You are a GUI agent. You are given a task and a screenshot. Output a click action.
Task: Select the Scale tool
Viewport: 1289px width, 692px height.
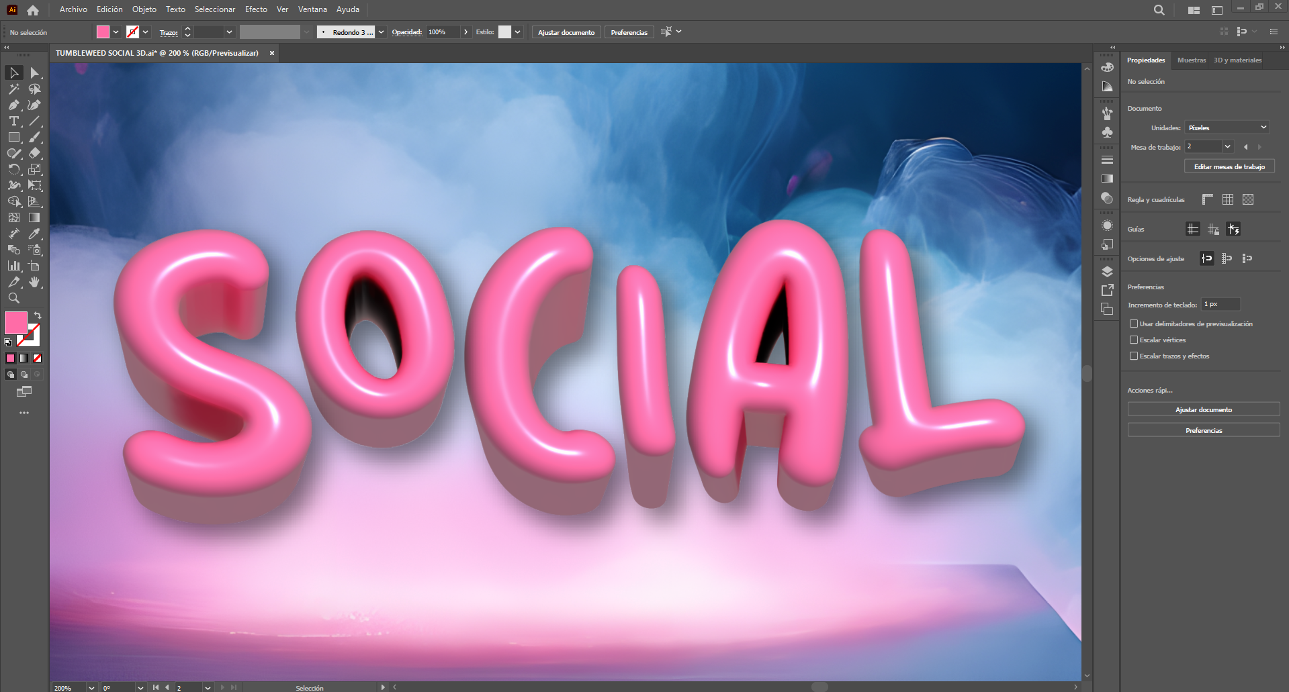(35, 169)
